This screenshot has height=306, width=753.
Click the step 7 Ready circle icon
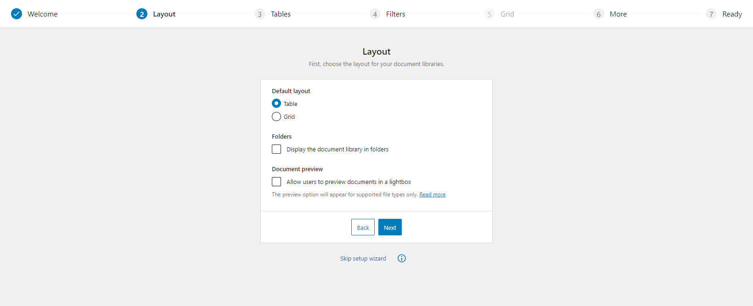coord(711,14)
